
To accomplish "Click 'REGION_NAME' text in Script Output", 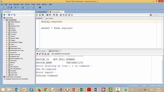I will point(44,63).
